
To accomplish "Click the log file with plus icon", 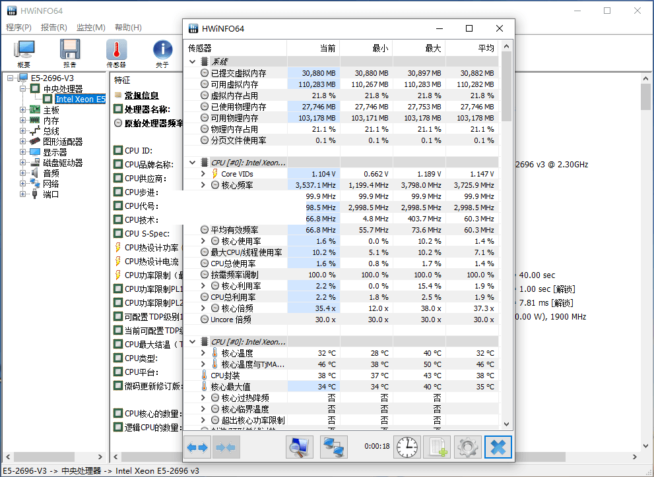I will pos(437,447).
